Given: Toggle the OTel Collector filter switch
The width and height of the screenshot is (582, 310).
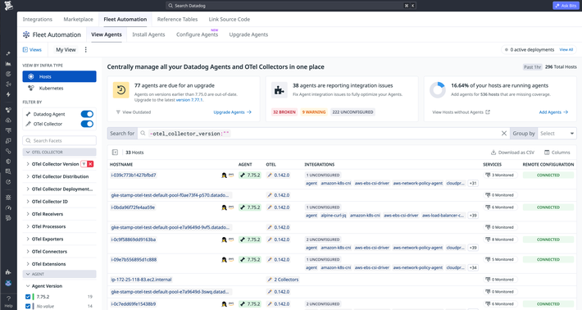Looking at the screenshot, I should click(87, 124).
